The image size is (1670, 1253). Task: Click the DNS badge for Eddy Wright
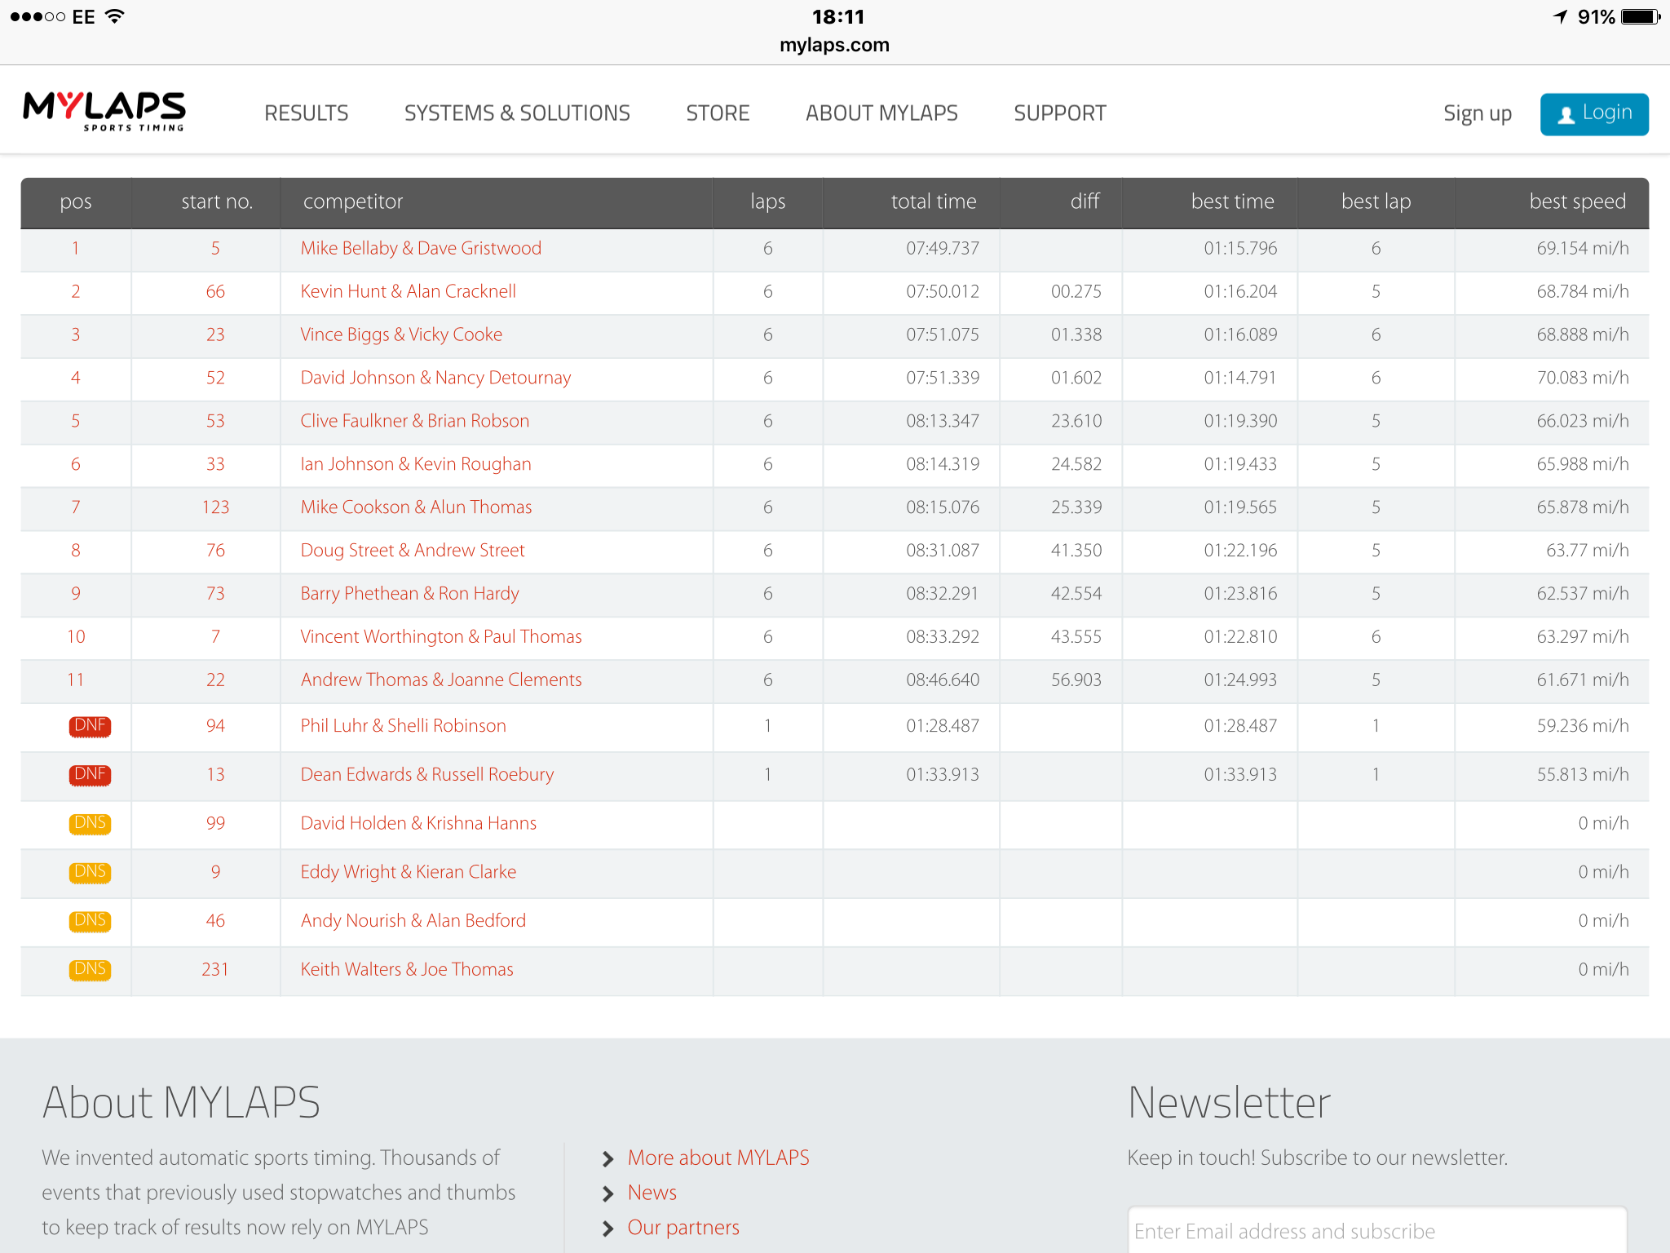tap(90, 872)
